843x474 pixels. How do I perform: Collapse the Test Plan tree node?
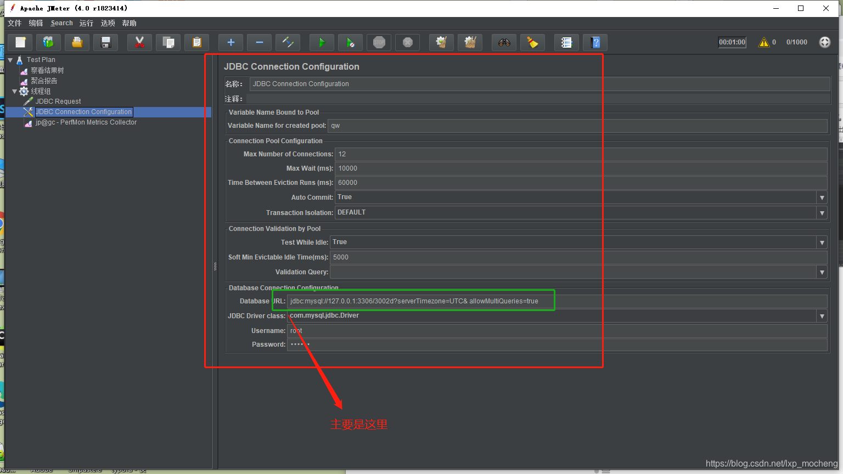(x=10, y=60)
